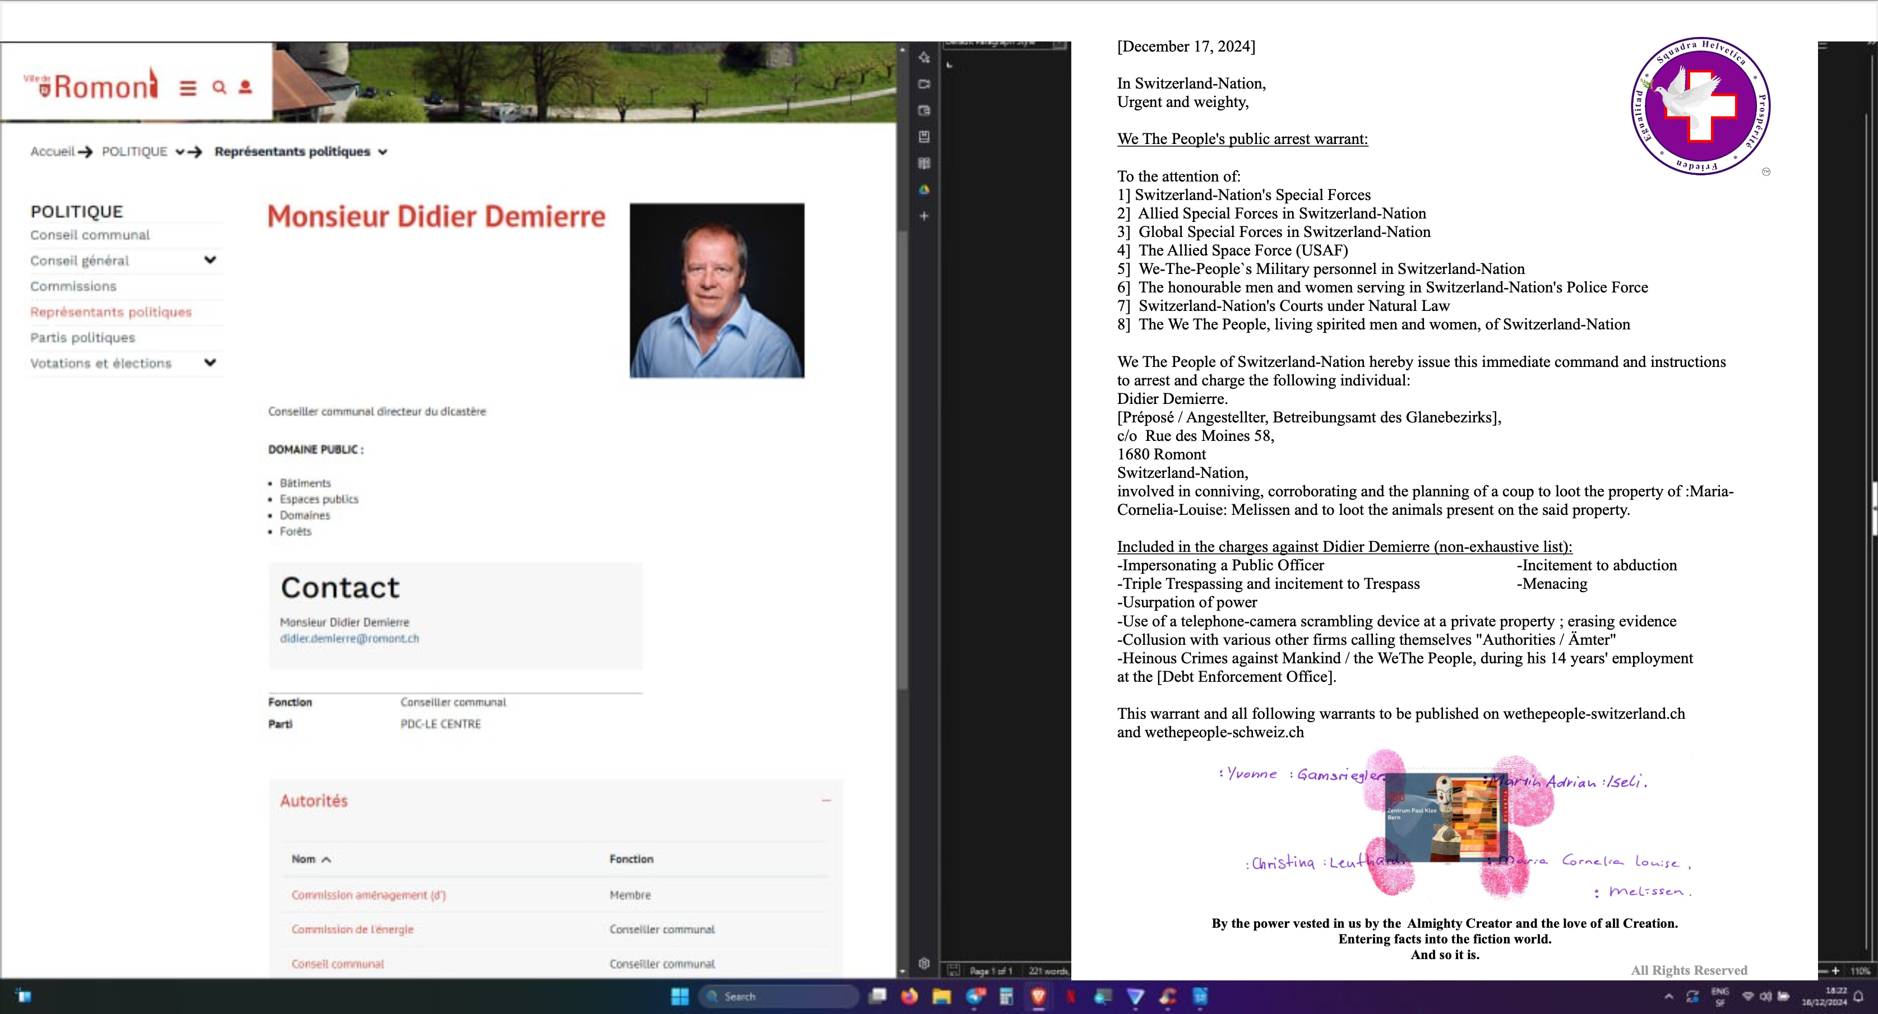Open Commissions in the POLITIQUE menu

pos(73,286)
